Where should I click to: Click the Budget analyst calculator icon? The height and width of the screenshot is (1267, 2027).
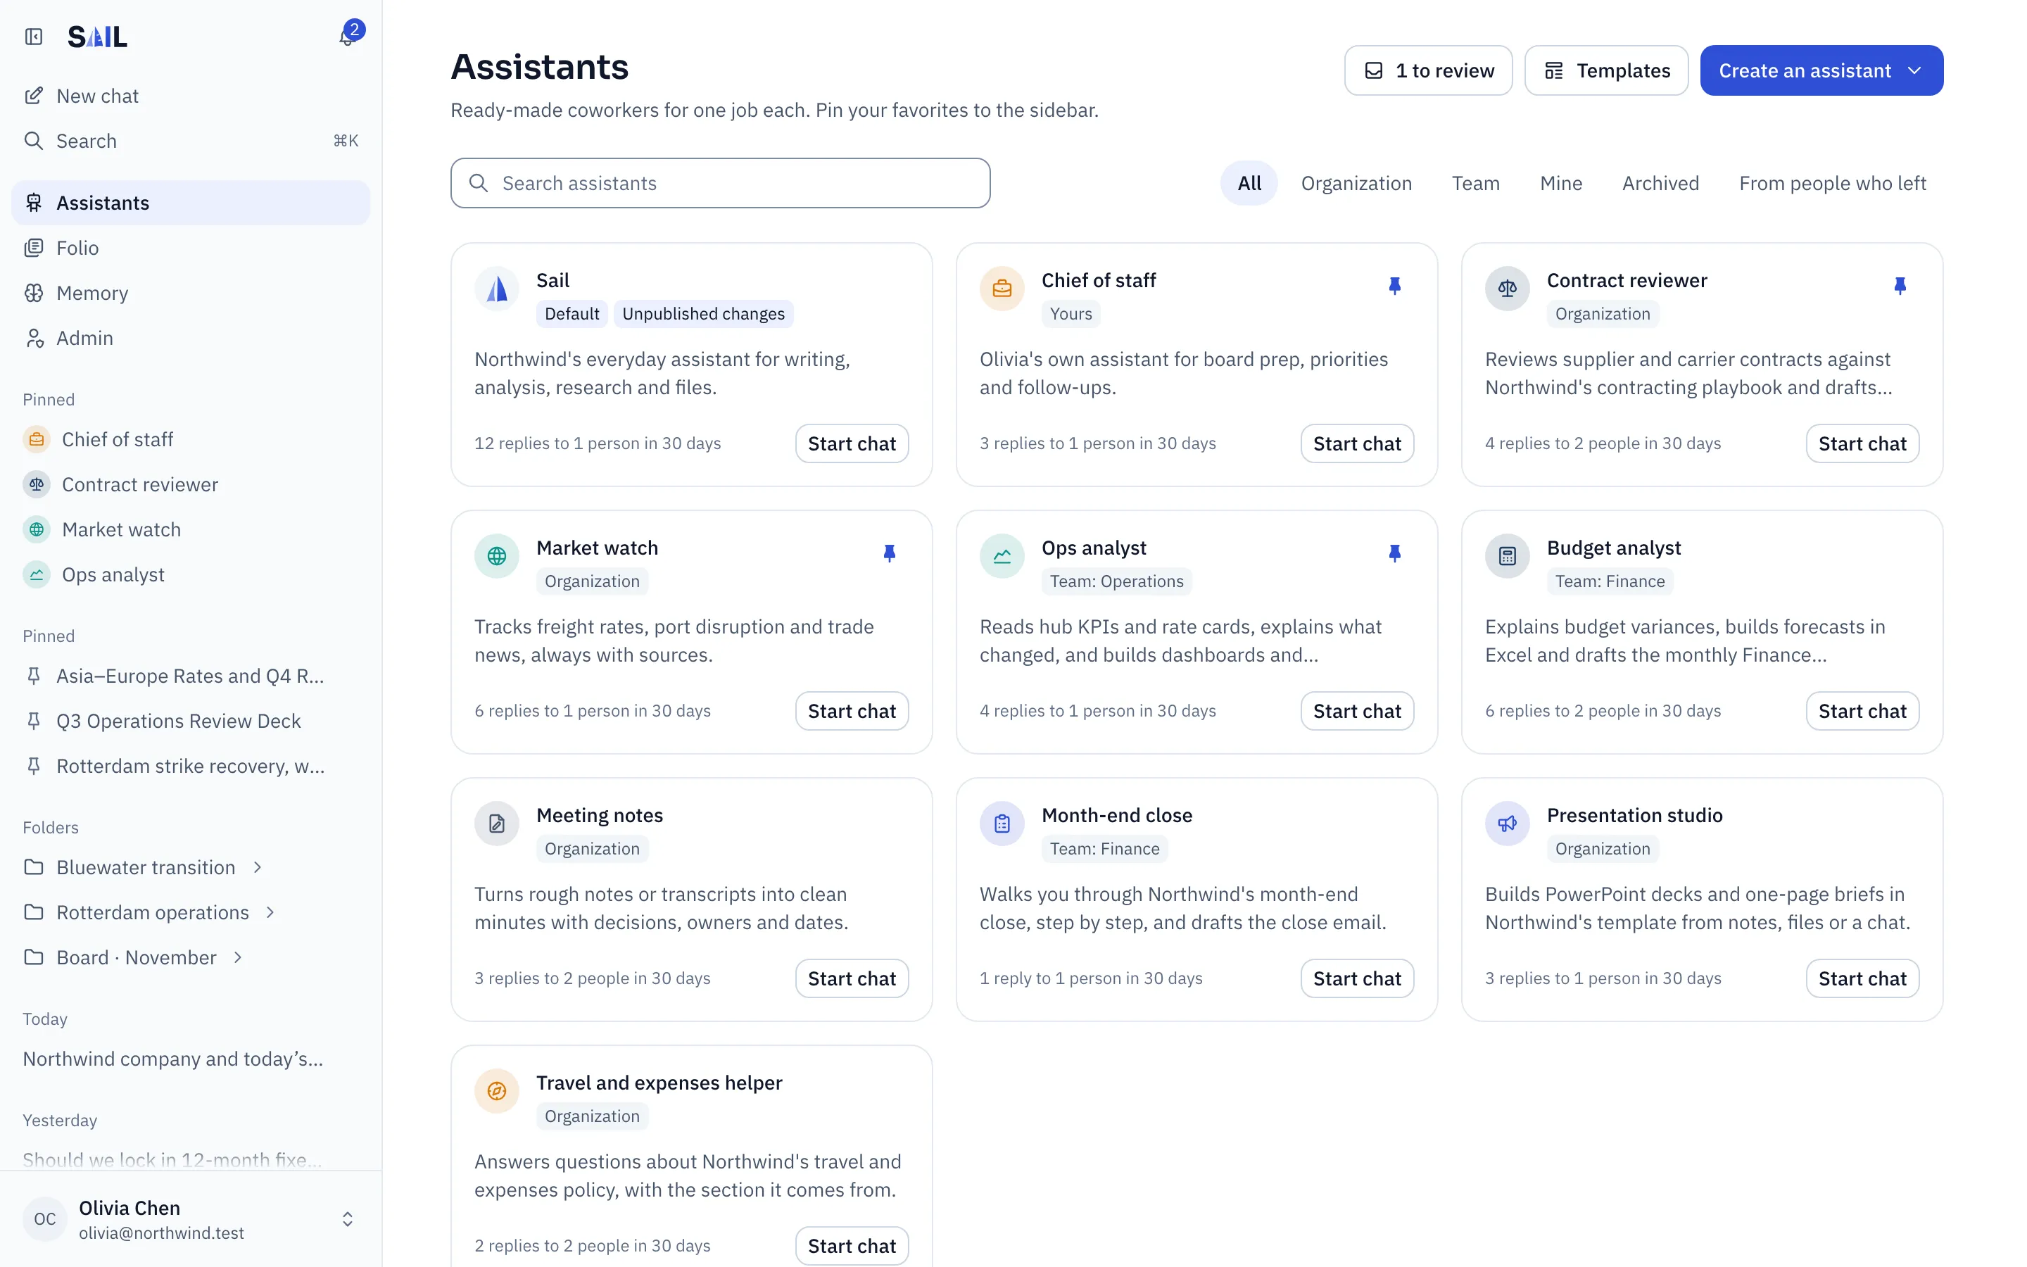coord(1507,556)
